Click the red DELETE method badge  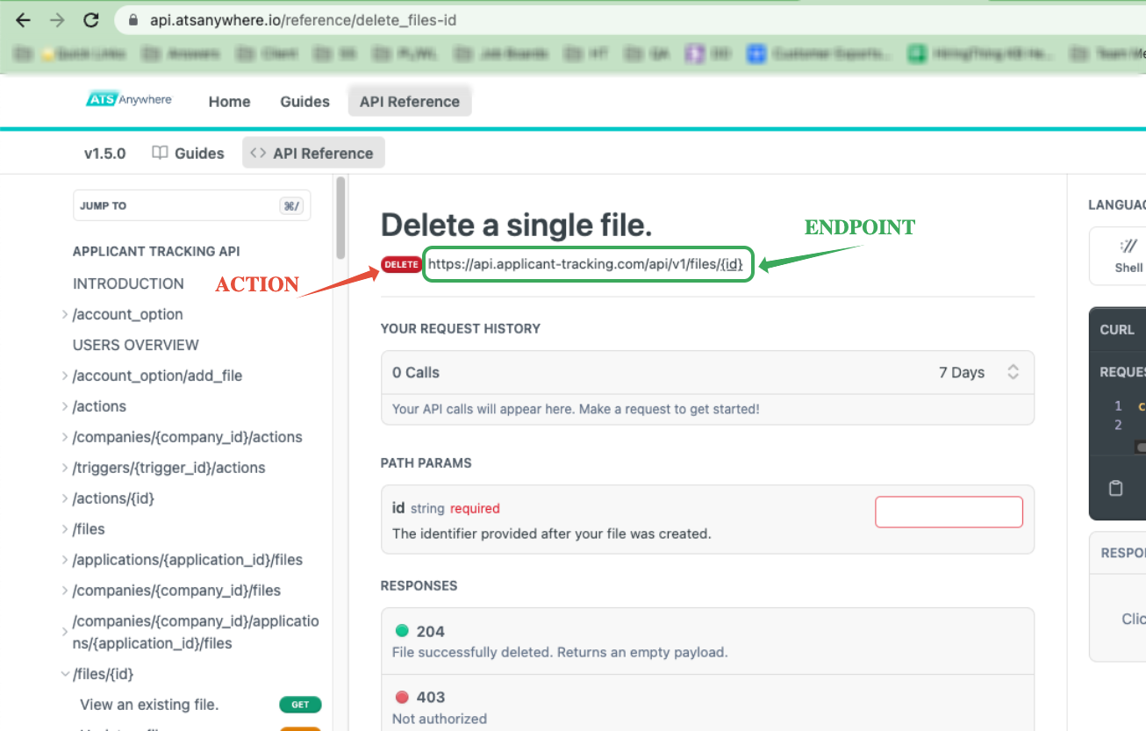[x=402, y=265]
